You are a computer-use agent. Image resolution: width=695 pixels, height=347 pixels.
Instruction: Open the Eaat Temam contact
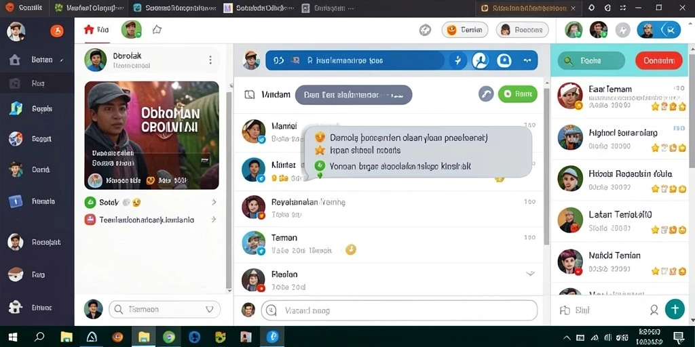click(620, 97)
